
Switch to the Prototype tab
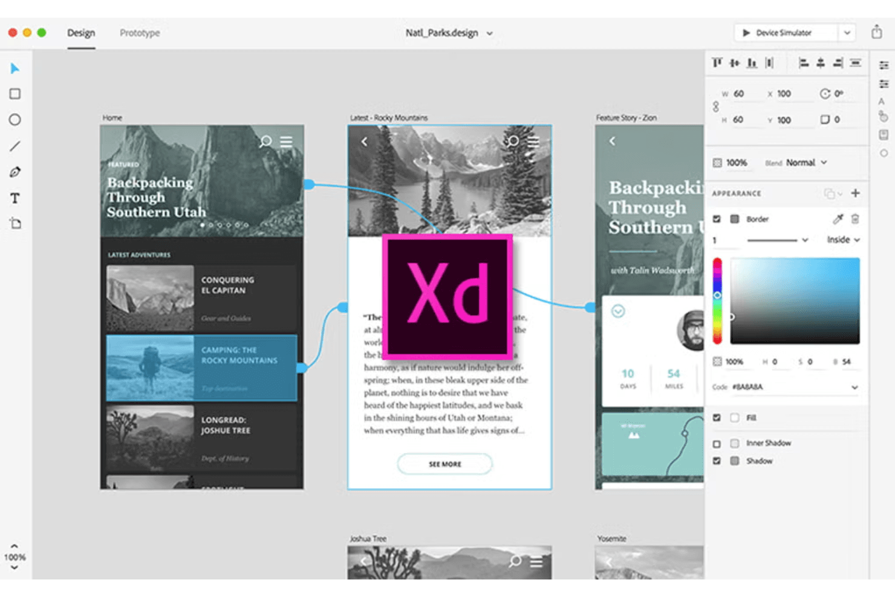140,33
